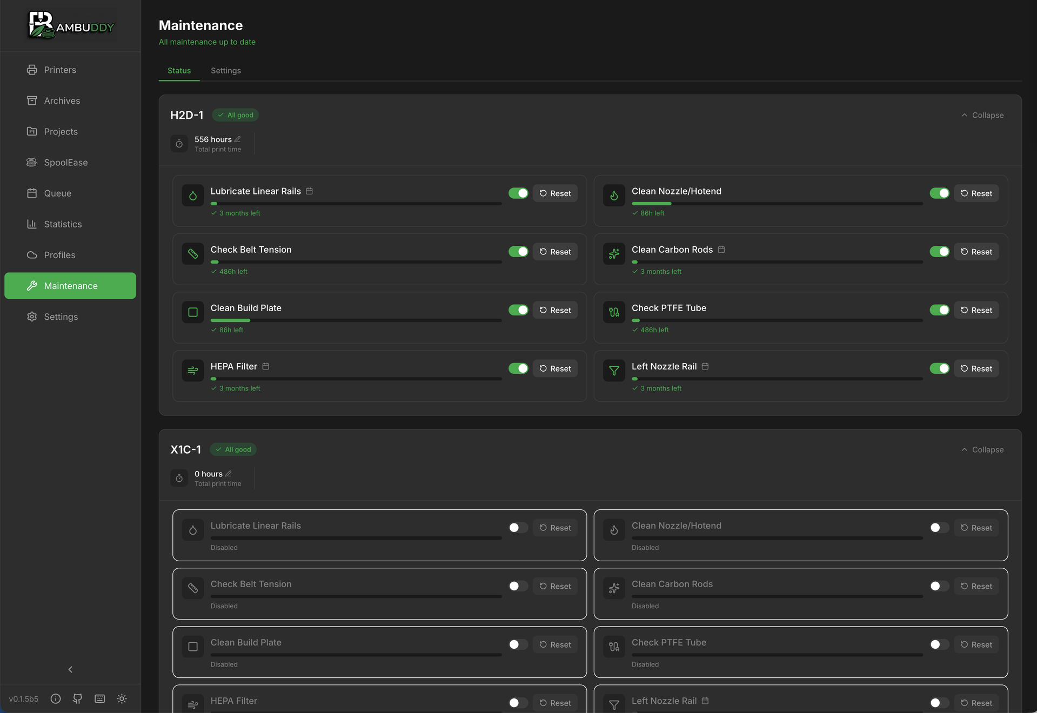
Task: Disable H2D-1 Check Belt Tension toggle
Action: [518, 252]
